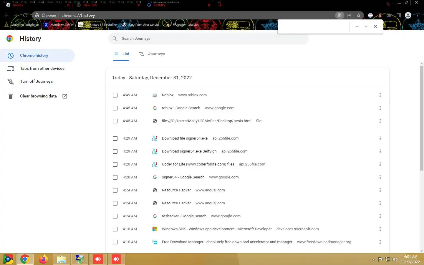424x265 pixels.
Task: Check the penis.html file entry checkbox
Action: [x=115, y=121]
